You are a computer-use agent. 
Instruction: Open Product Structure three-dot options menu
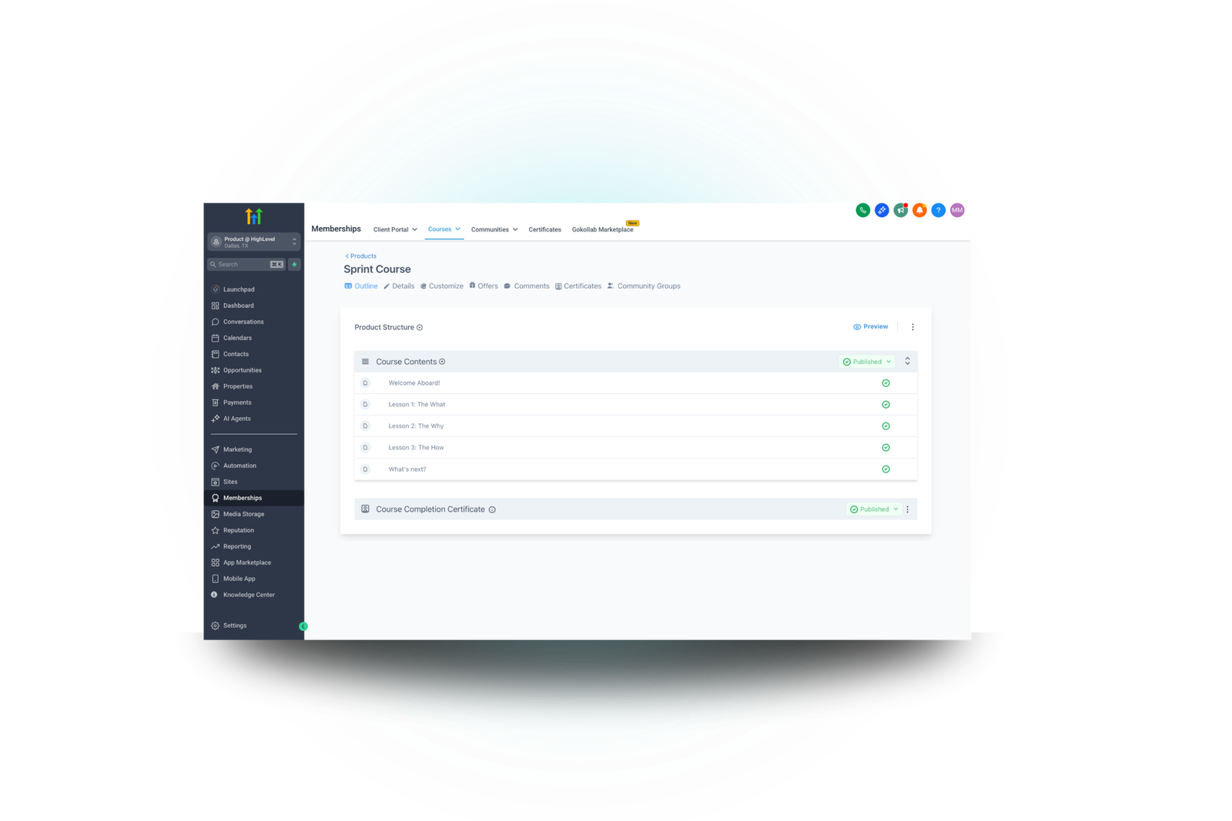(912, 327)
